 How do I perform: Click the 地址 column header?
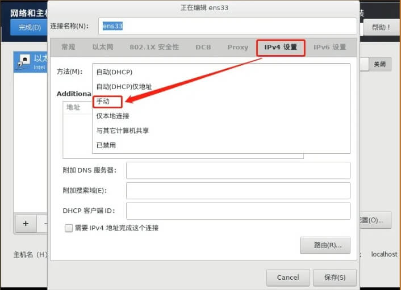point(73,107)
